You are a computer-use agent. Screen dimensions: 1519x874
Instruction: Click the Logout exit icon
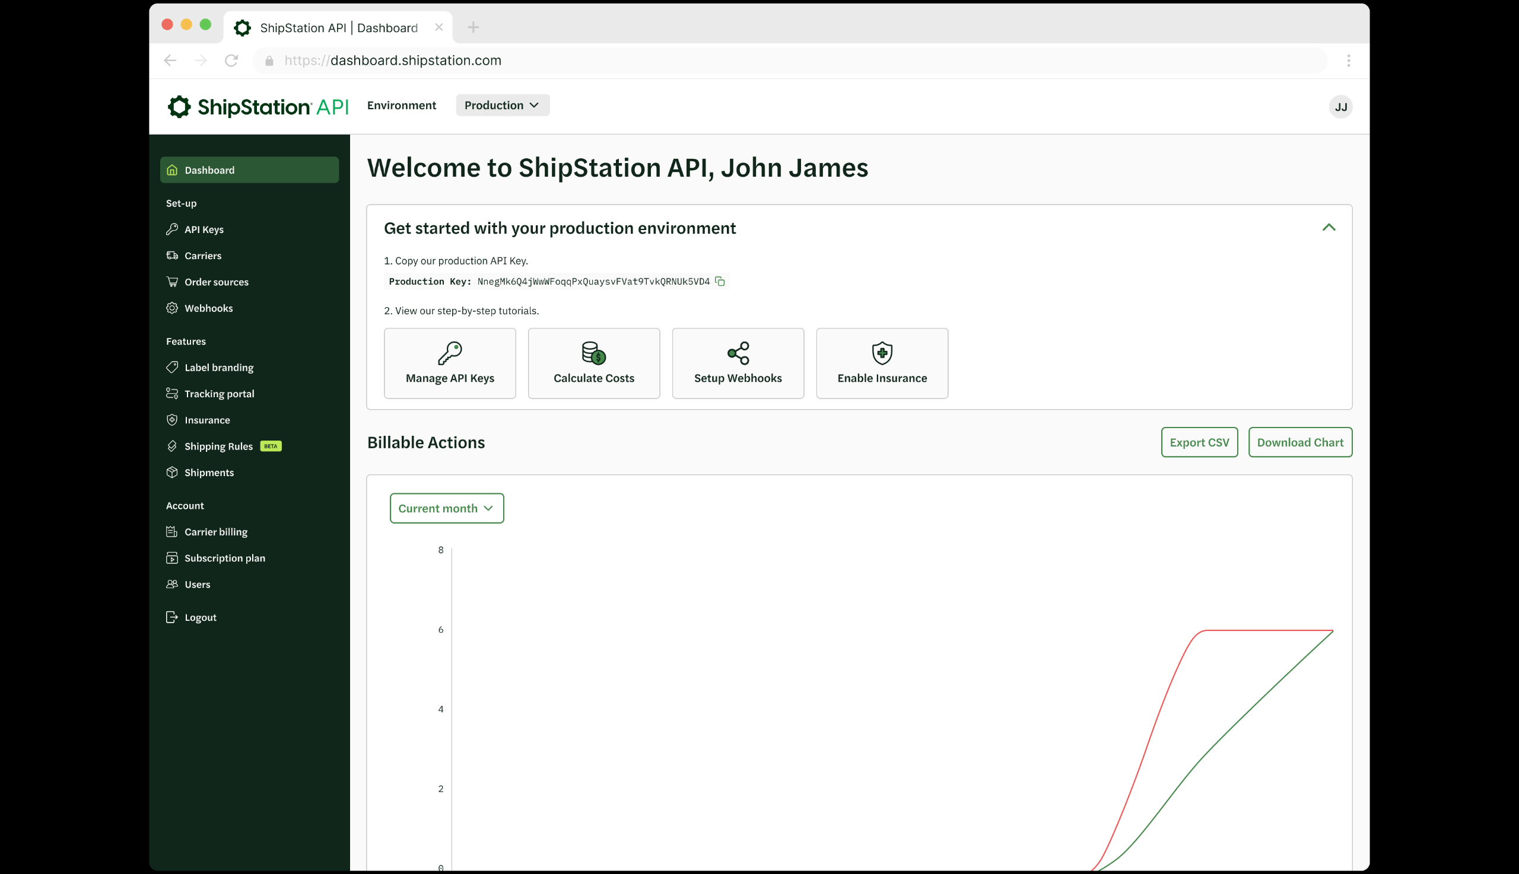[173, 617]
